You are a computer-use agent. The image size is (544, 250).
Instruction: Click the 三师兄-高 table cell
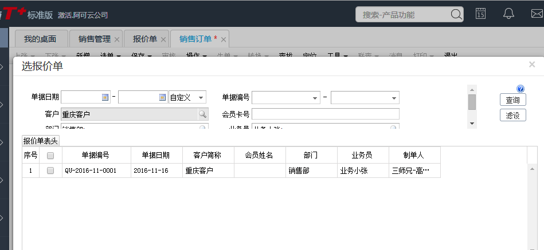pyautogui.click(x=414, y=170)
